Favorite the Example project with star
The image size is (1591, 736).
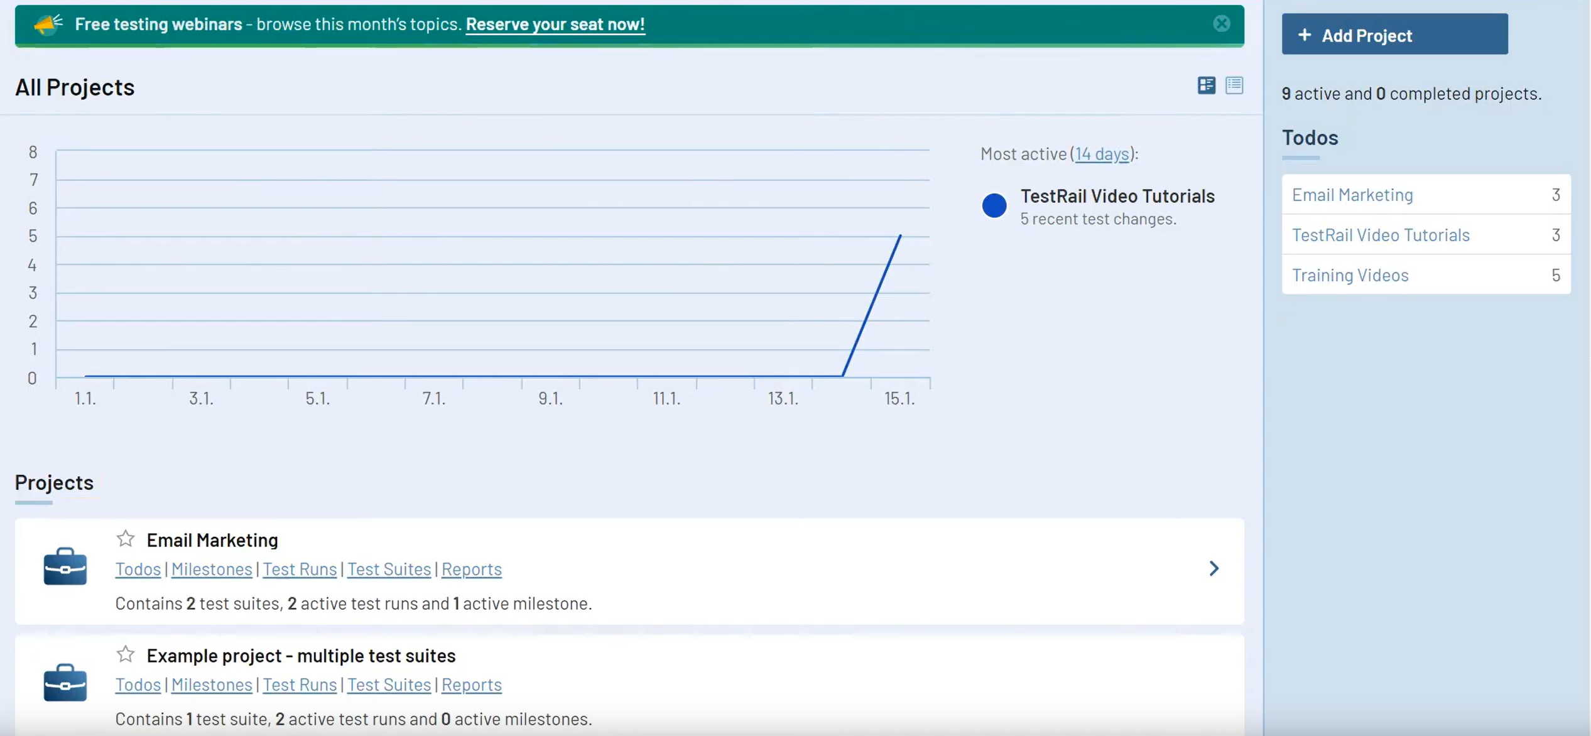coord(126,654)
